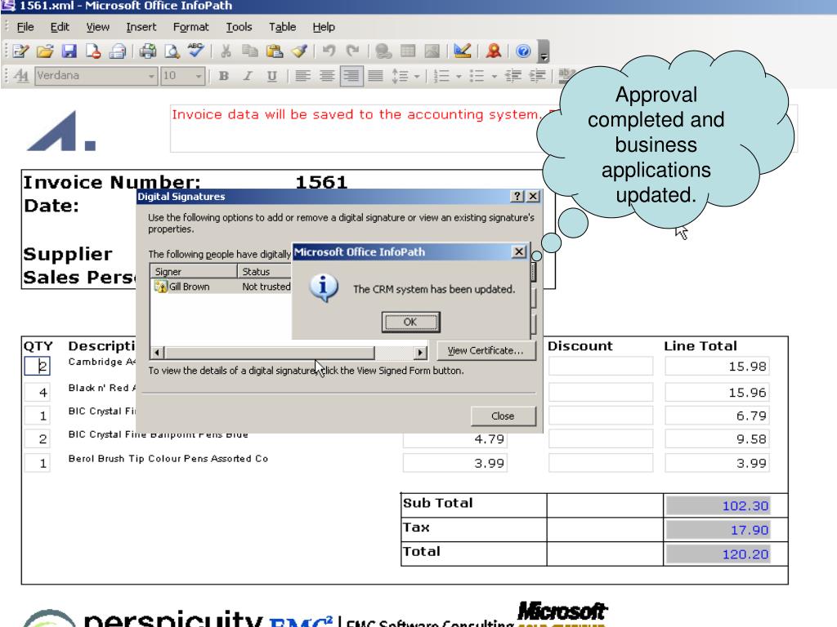Image resolution: width=837 pixels, height=627 pixels.
Task: Select the Gill Brown signer row
Action: click(221, 287)
